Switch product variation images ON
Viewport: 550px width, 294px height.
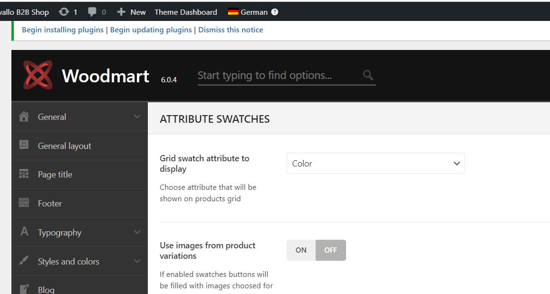click(x=301, y=250)
